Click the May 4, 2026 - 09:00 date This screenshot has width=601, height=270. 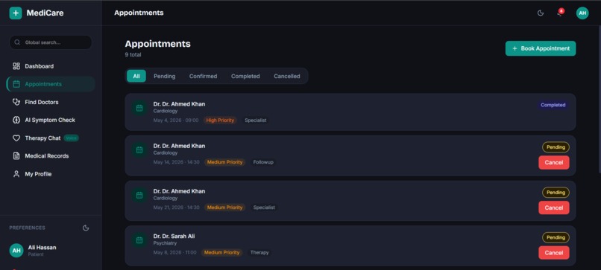pos(176,120)
